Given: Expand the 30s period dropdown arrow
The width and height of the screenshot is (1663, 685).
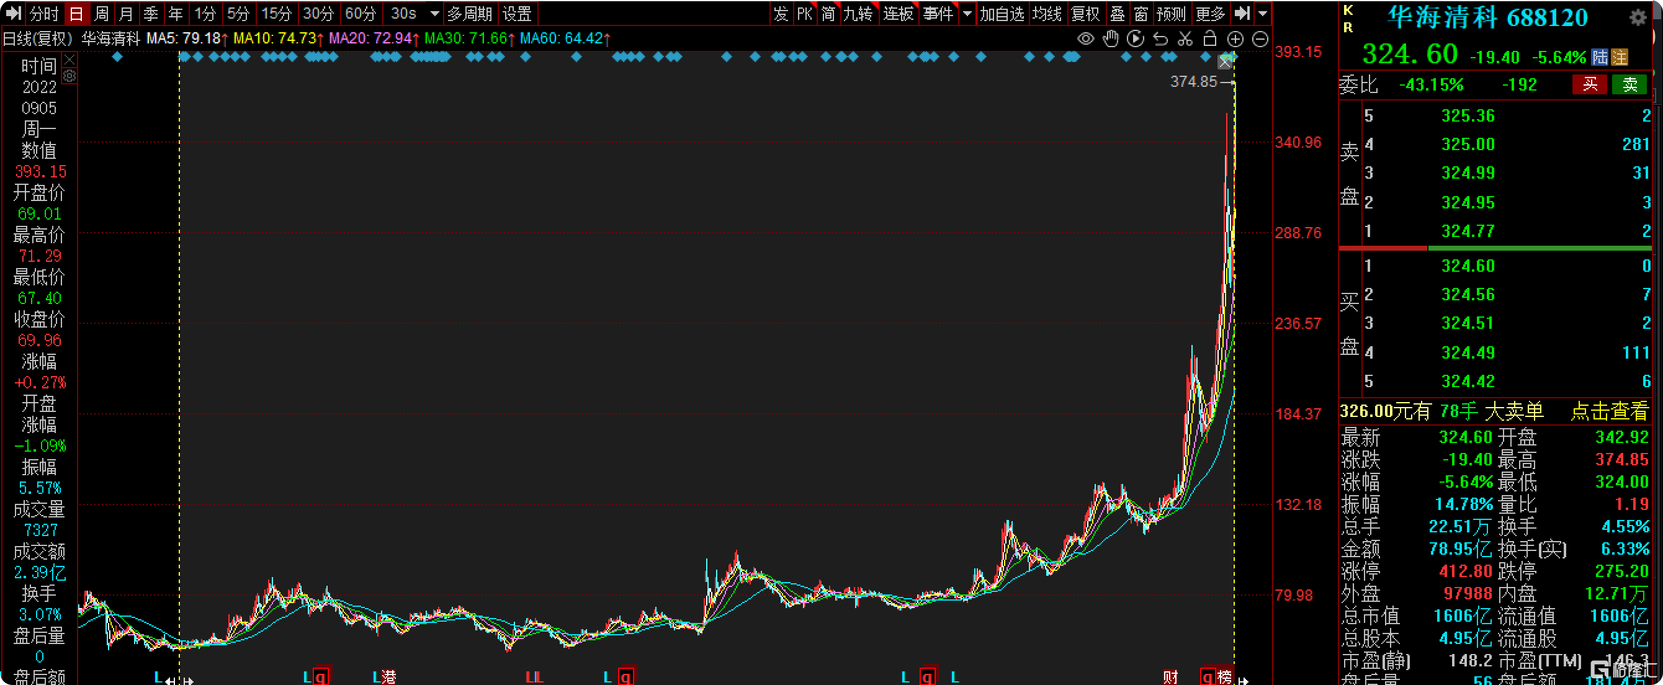Looking at the screenshot, I should [434, 14].
